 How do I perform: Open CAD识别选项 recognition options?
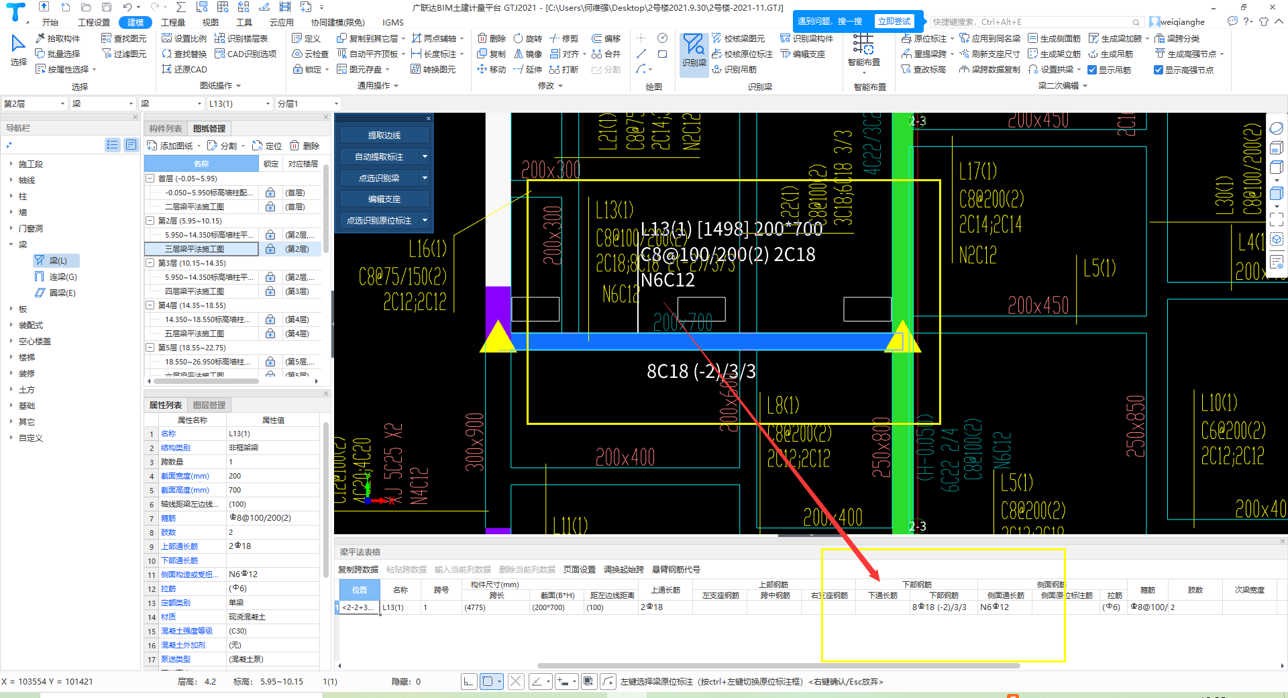(x=246, y=54)
